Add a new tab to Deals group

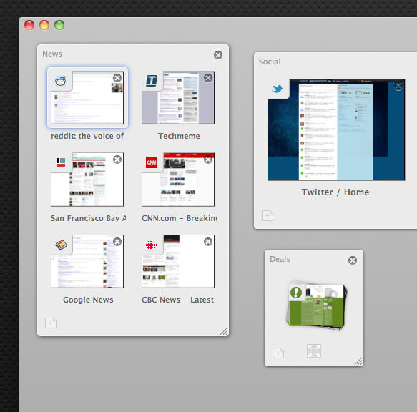tap(278, 353)
